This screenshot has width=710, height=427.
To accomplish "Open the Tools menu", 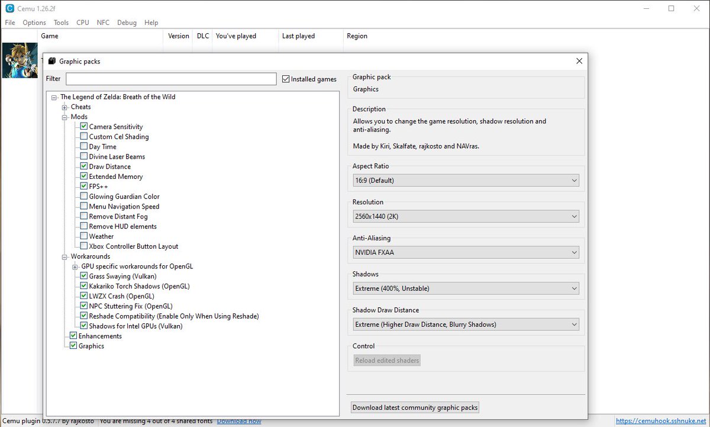I will click(x=62, y=23).
